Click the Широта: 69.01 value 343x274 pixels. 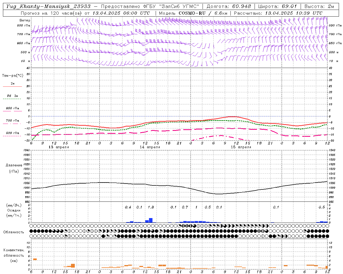coord(278,6)
